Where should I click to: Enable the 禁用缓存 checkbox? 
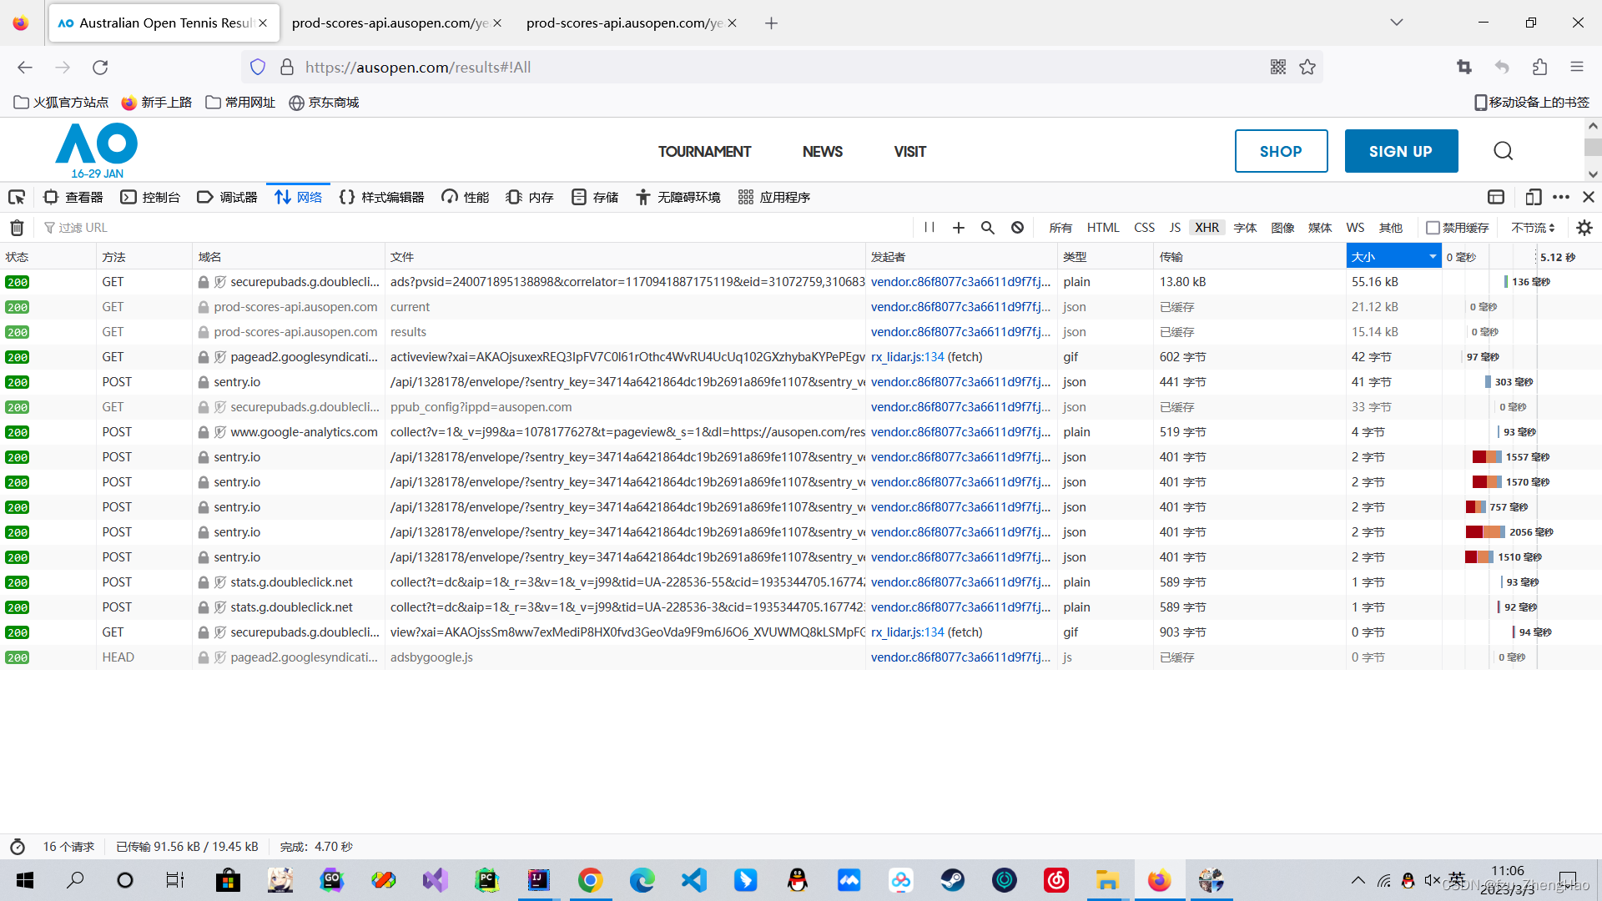(x=1433, y=228)
